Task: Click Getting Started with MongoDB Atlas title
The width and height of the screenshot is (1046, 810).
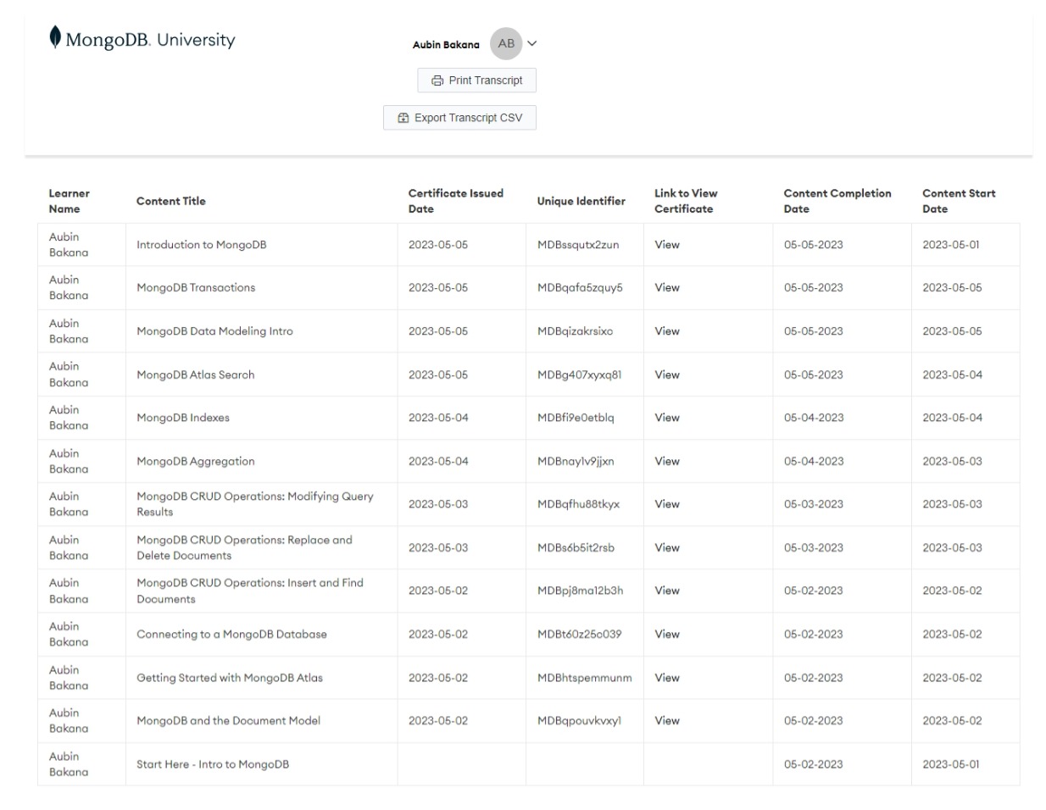Action: [x=230, y=678]
